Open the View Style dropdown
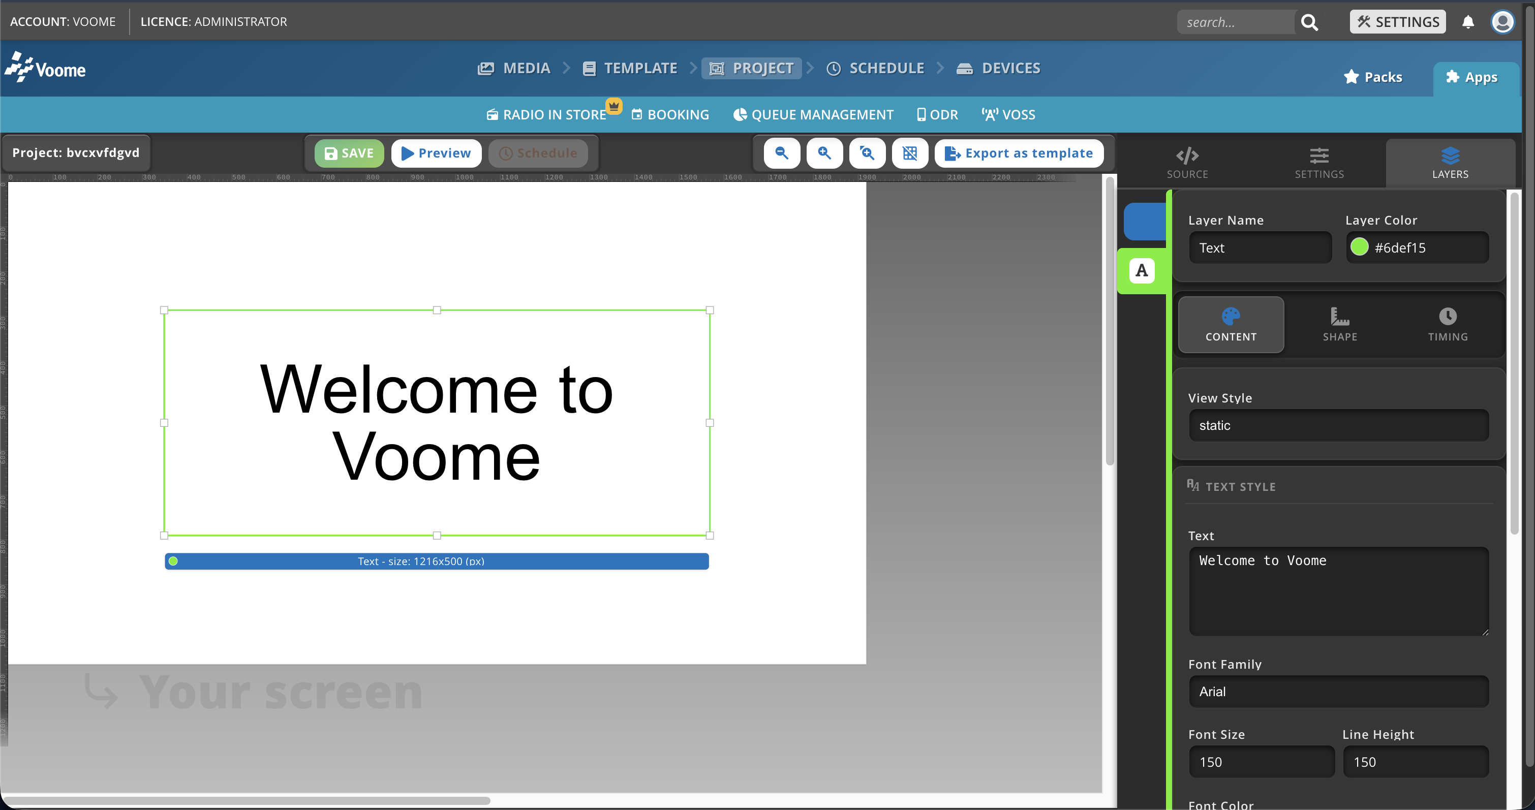Screen dimensions: 1535x810 coord(1338,425)
